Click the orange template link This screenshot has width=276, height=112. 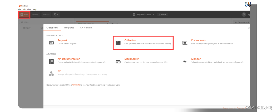pyautogui.click(x=76, y=85)
